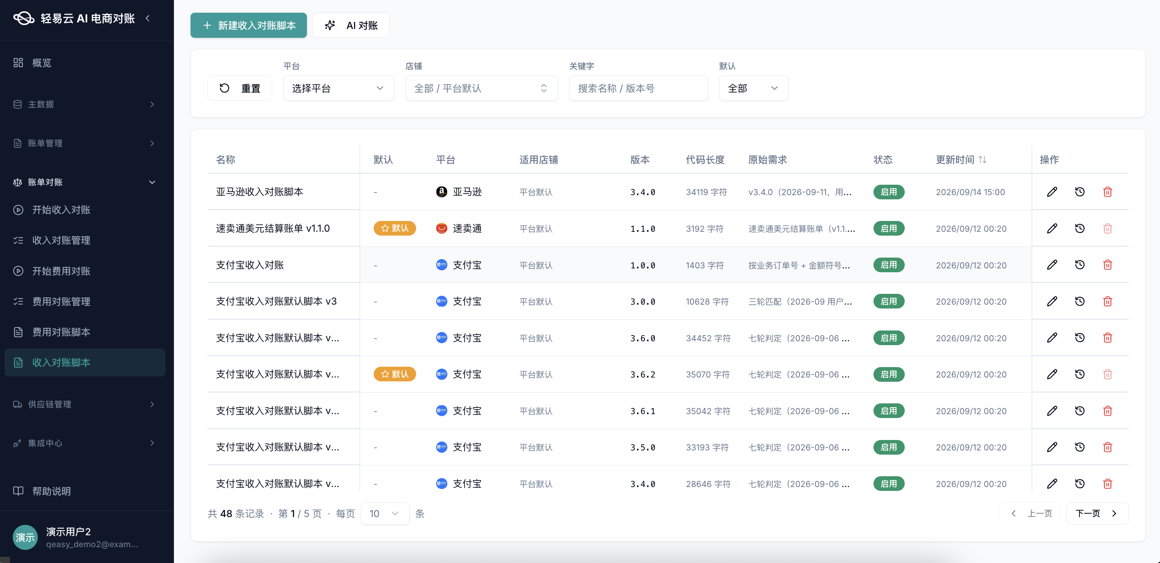Image resolution: width=1160 pixels, height=563 pixels.
Task: Open 帮助说明 page
Action: [x=85, y=491]
